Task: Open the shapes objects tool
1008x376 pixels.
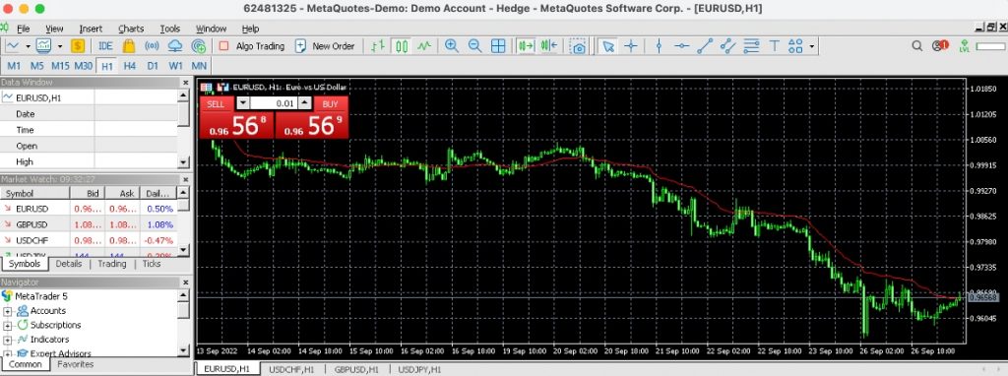Action: [795, 45]
